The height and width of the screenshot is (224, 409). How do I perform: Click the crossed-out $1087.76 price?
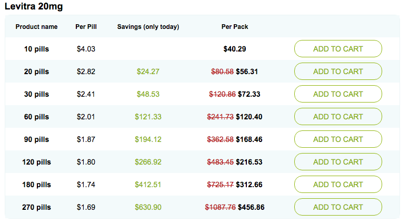pyautogui.click(x=220, y=207)
